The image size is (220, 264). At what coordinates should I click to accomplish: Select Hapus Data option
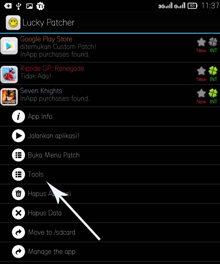click(x=110, y=213)
